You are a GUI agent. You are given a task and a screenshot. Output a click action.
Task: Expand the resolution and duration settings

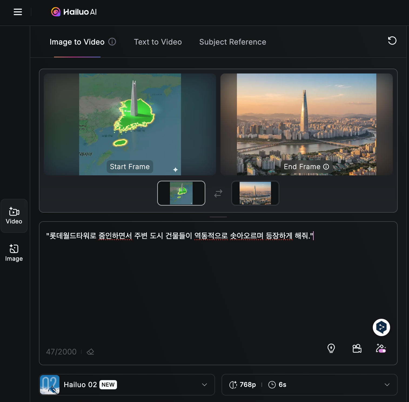pos(387,385)
